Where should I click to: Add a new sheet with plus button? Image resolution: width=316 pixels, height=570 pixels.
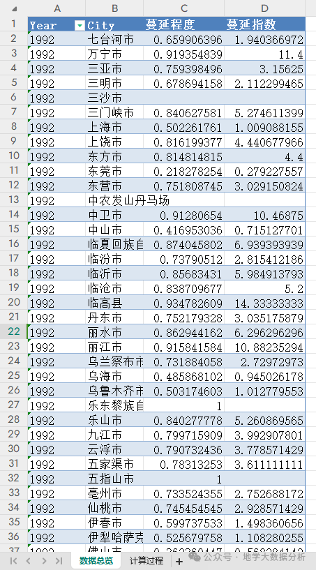point(179,561)
